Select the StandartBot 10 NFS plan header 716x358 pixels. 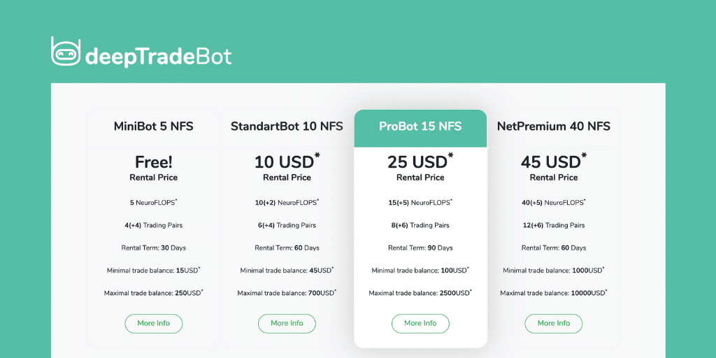287,127
